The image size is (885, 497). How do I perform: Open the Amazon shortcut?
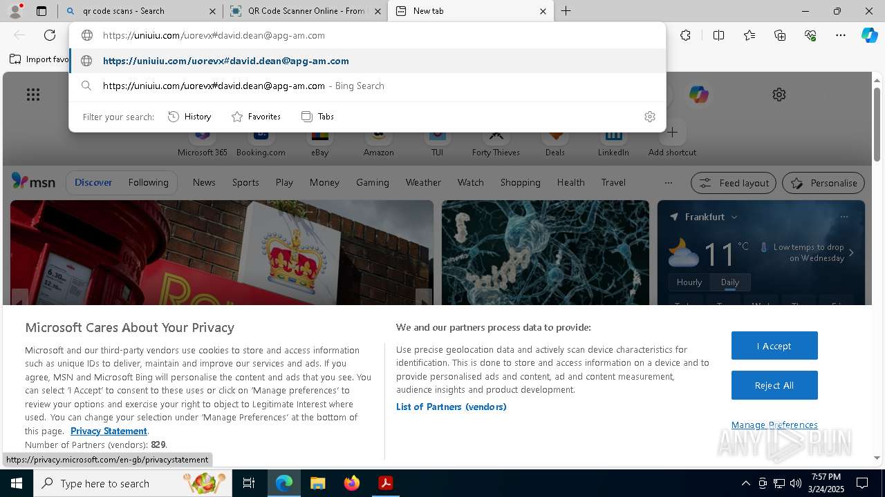378,144
